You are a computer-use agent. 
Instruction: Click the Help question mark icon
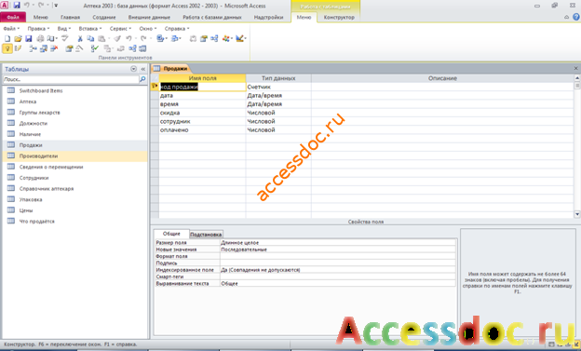pyautogui.click(x=575, y=17)
